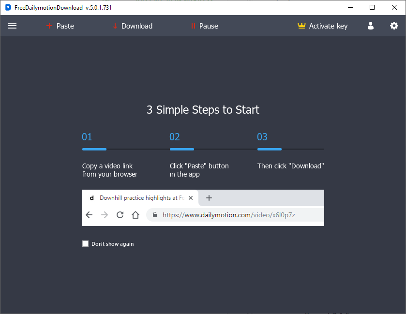Click 'Click "Paste" button in the app' text
This screenshot has height=314, width=406.
pos(199,170)
